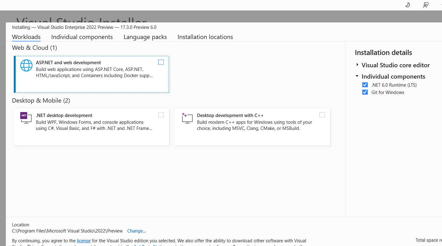Open feedback with the person icon
The image size is (442, 246).
(425, 5)
